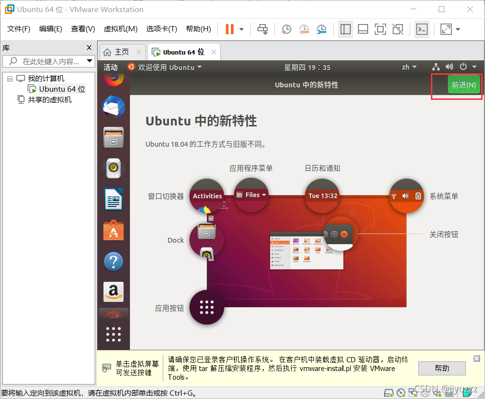The height and width of the screenshot is (399, 485).
Task: Take a snapshot of this virtual machine
Action: point(286,29)
